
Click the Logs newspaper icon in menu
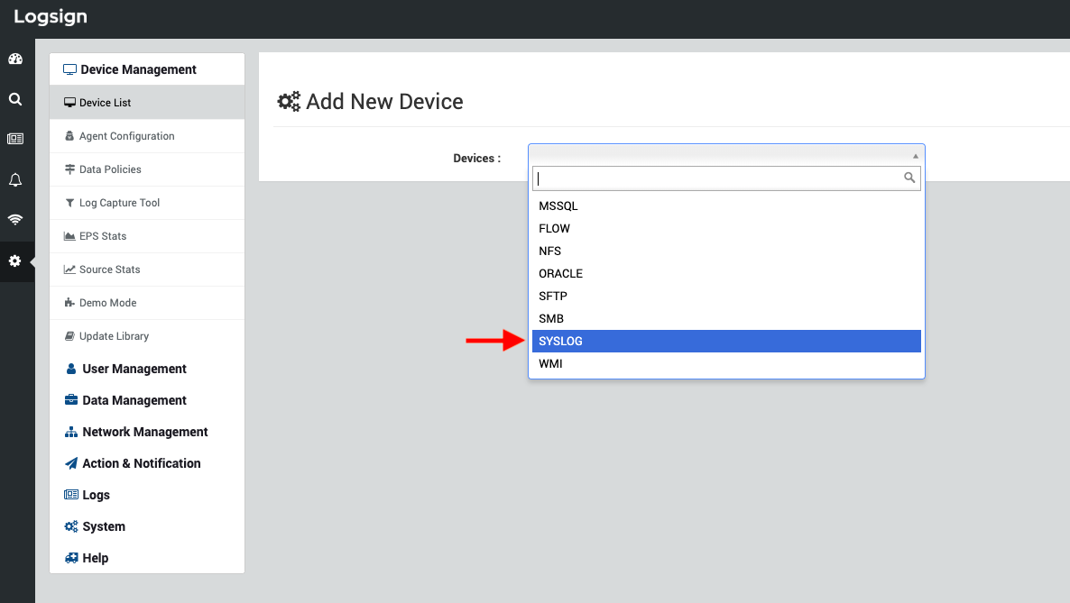click(x=71, y=495)
